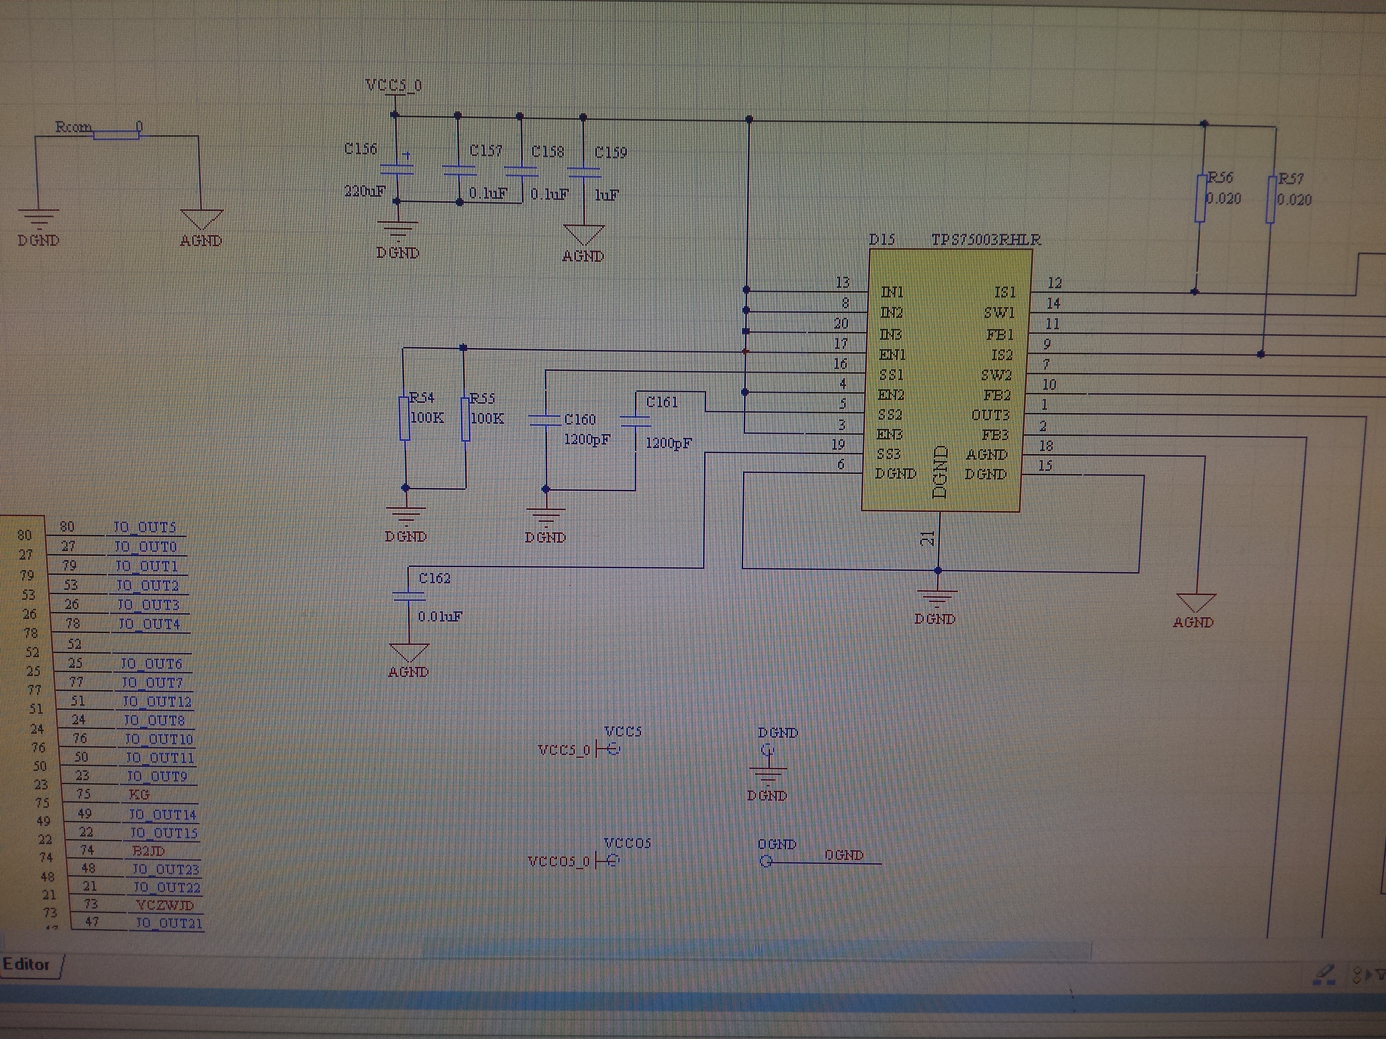
Task: Click the OGND test point circle
Action: click(x=766, y=862)
